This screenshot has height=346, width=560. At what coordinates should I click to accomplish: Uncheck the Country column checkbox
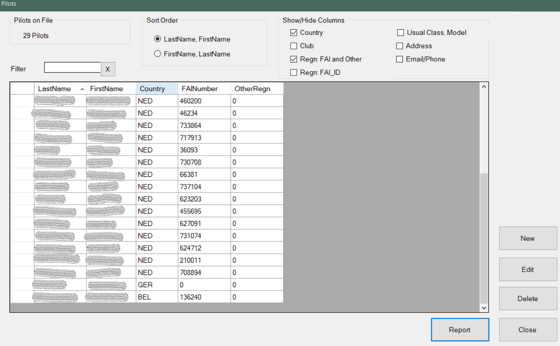click(294, 33)
